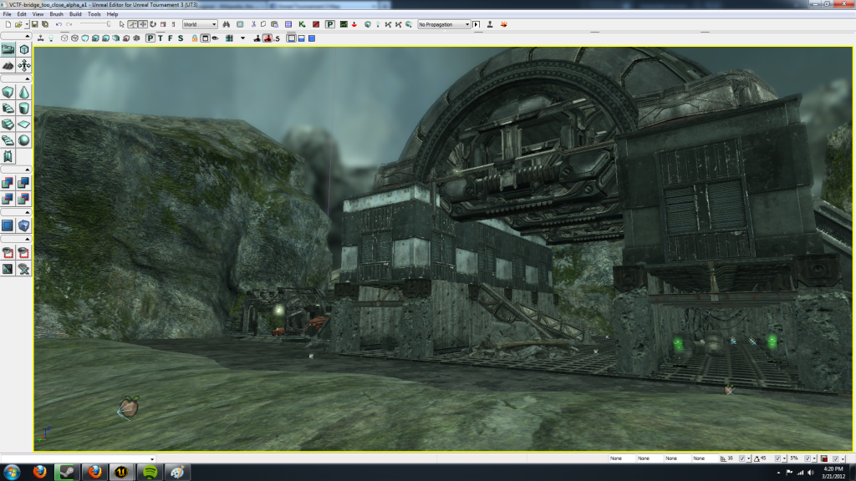Toggle drag grid snap checkbox

click(x=742, y=458)
